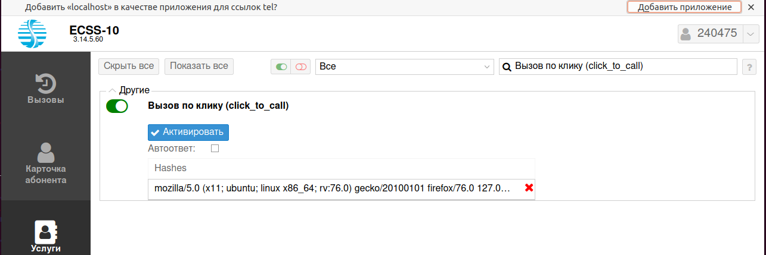
Task: Delete the mozilla hash entry with red X
Action: coord(528,188)
